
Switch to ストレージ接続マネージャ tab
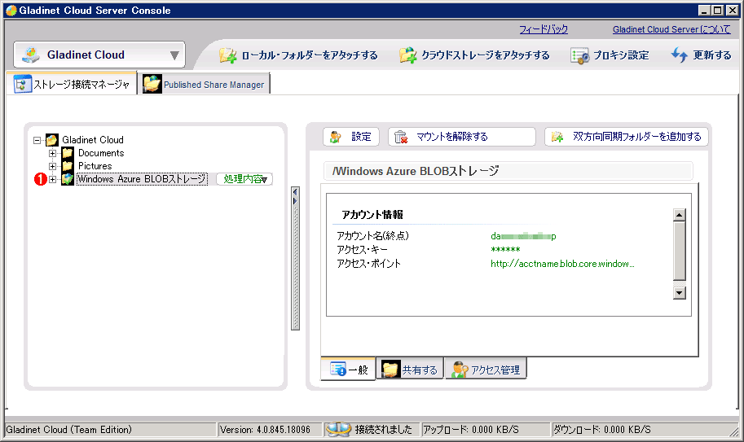[72, 84]
